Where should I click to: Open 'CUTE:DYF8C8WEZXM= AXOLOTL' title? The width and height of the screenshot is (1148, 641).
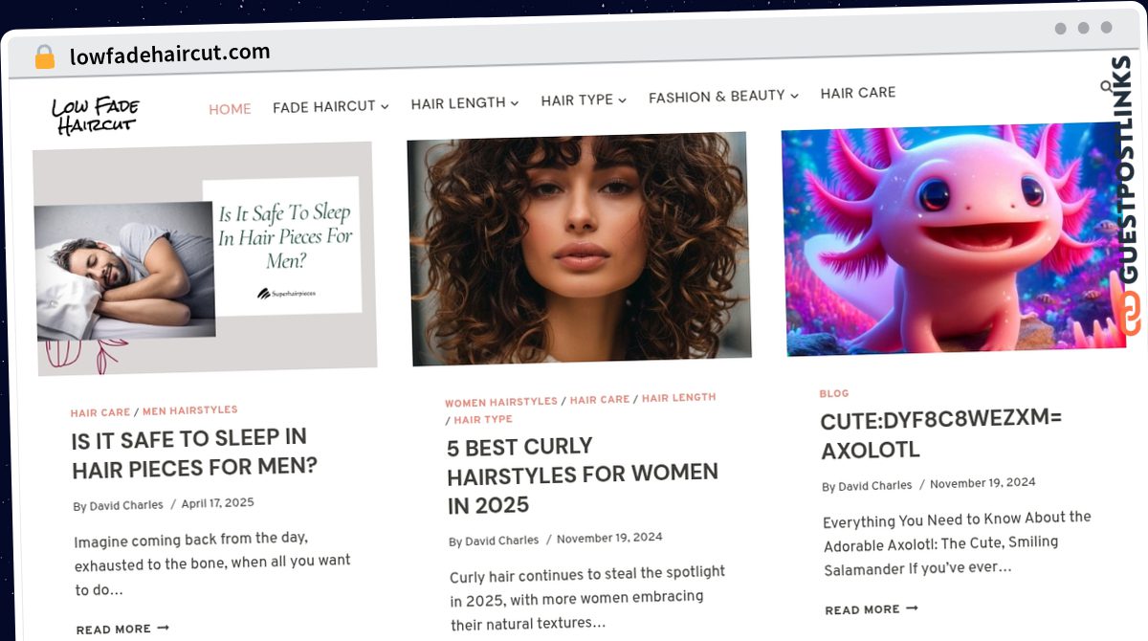(941, 433)
